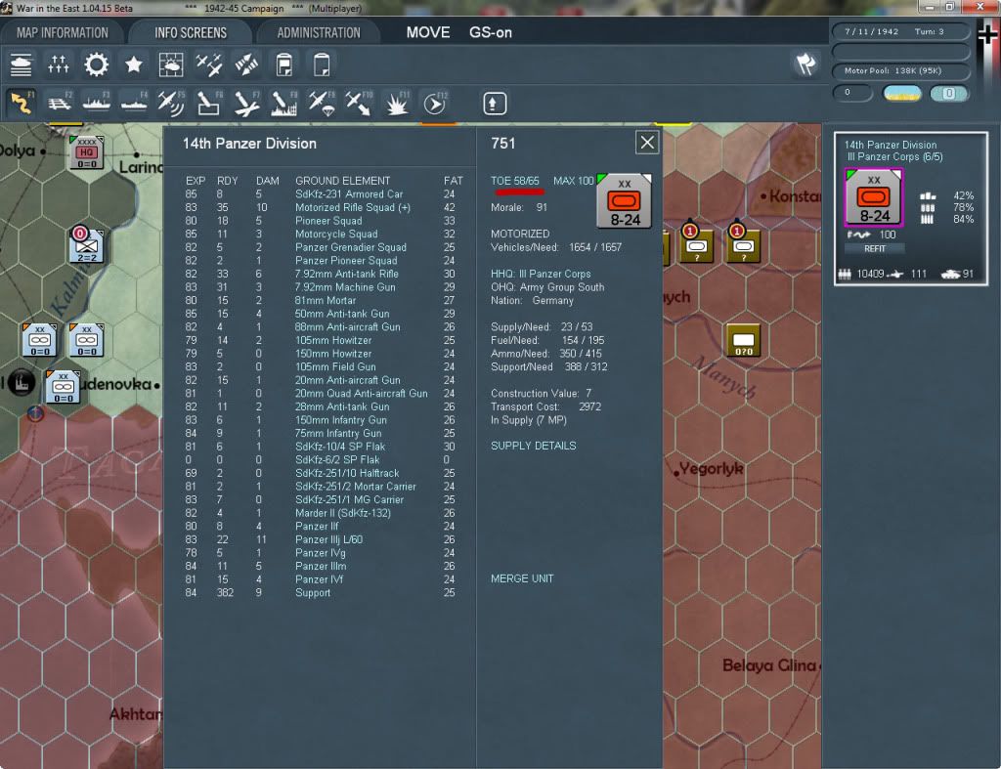The height and width of the screenshot is (769, 1001).
Task: Select the F3 Naval Transport ship icon
Action: click(x=97, y=103)
